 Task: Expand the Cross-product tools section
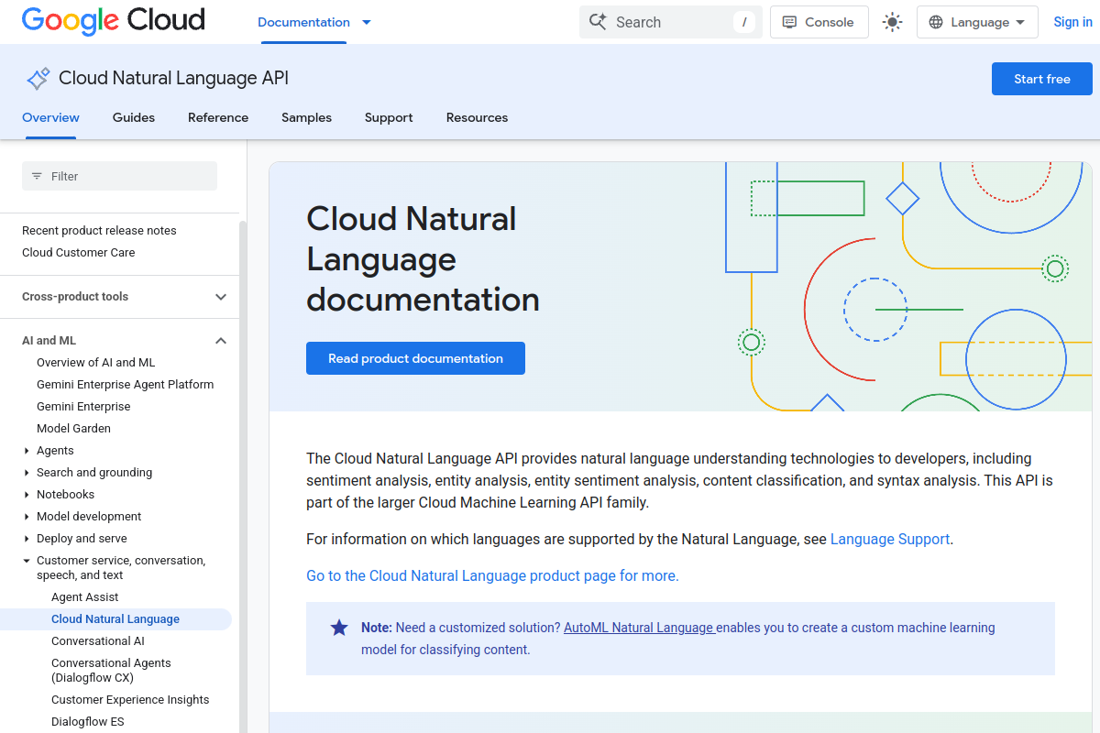[221, 297]
